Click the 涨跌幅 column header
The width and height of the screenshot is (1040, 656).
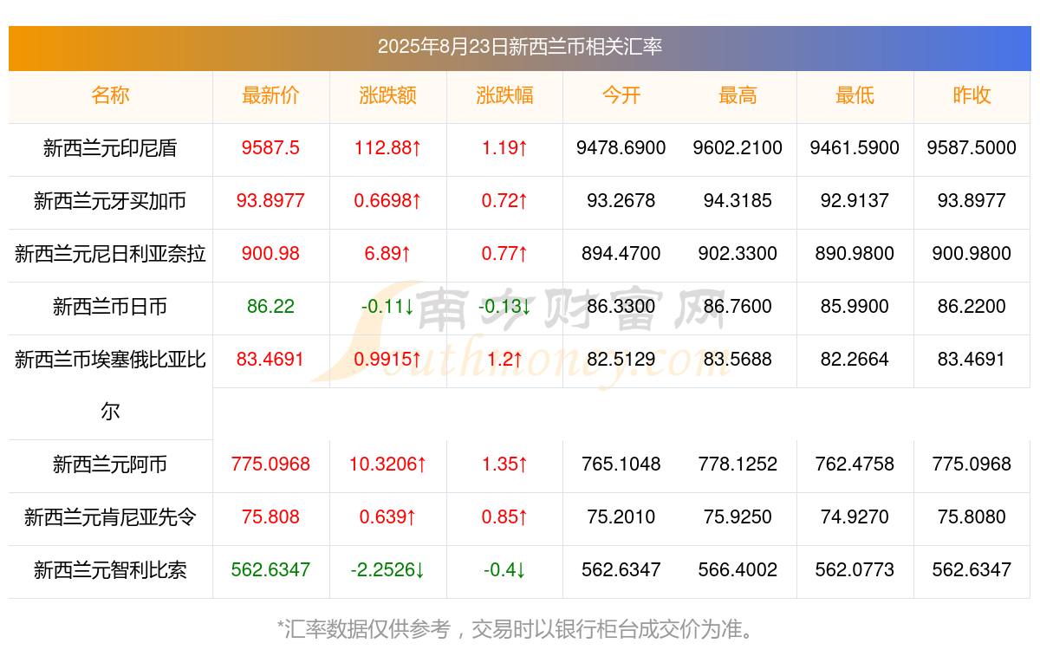504,95
